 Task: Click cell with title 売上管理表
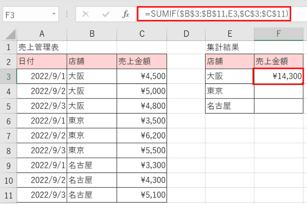[x=42, y=47]
